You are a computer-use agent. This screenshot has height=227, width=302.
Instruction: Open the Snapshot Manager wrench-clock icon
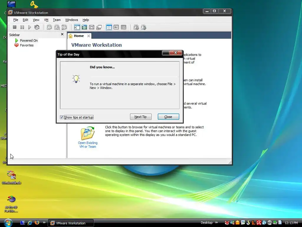(x=64, y=27)
